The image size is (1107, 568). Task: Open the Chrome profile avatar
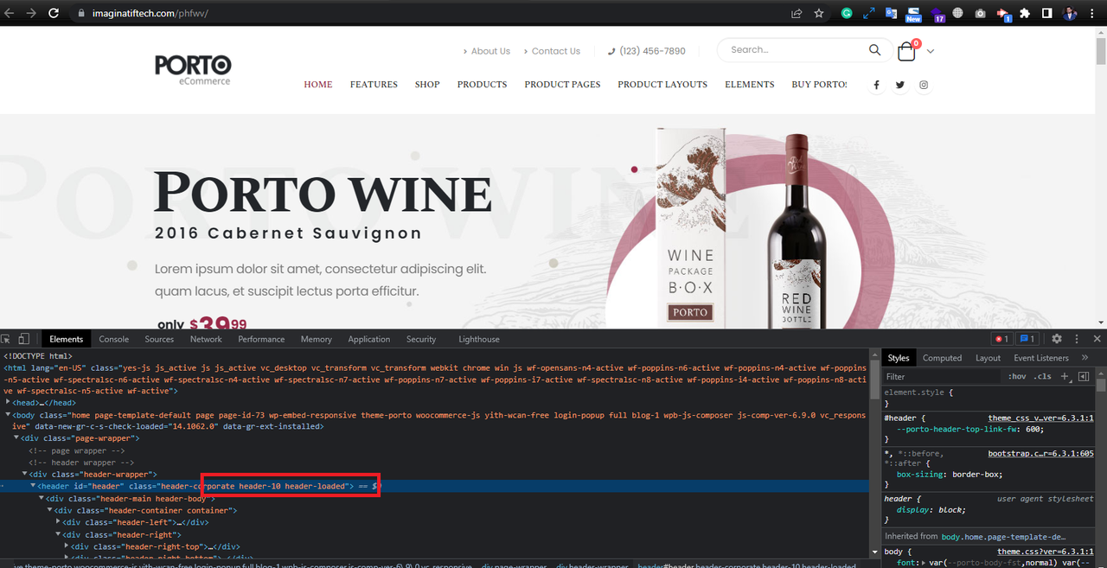(x=1070, y=14)
